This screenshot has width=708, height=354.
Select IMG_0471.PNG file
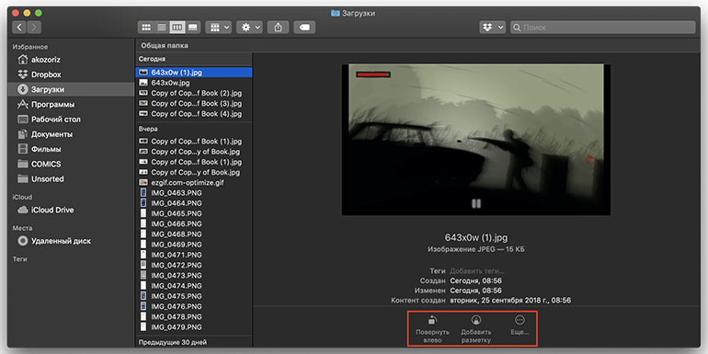[x=194, y=255]
